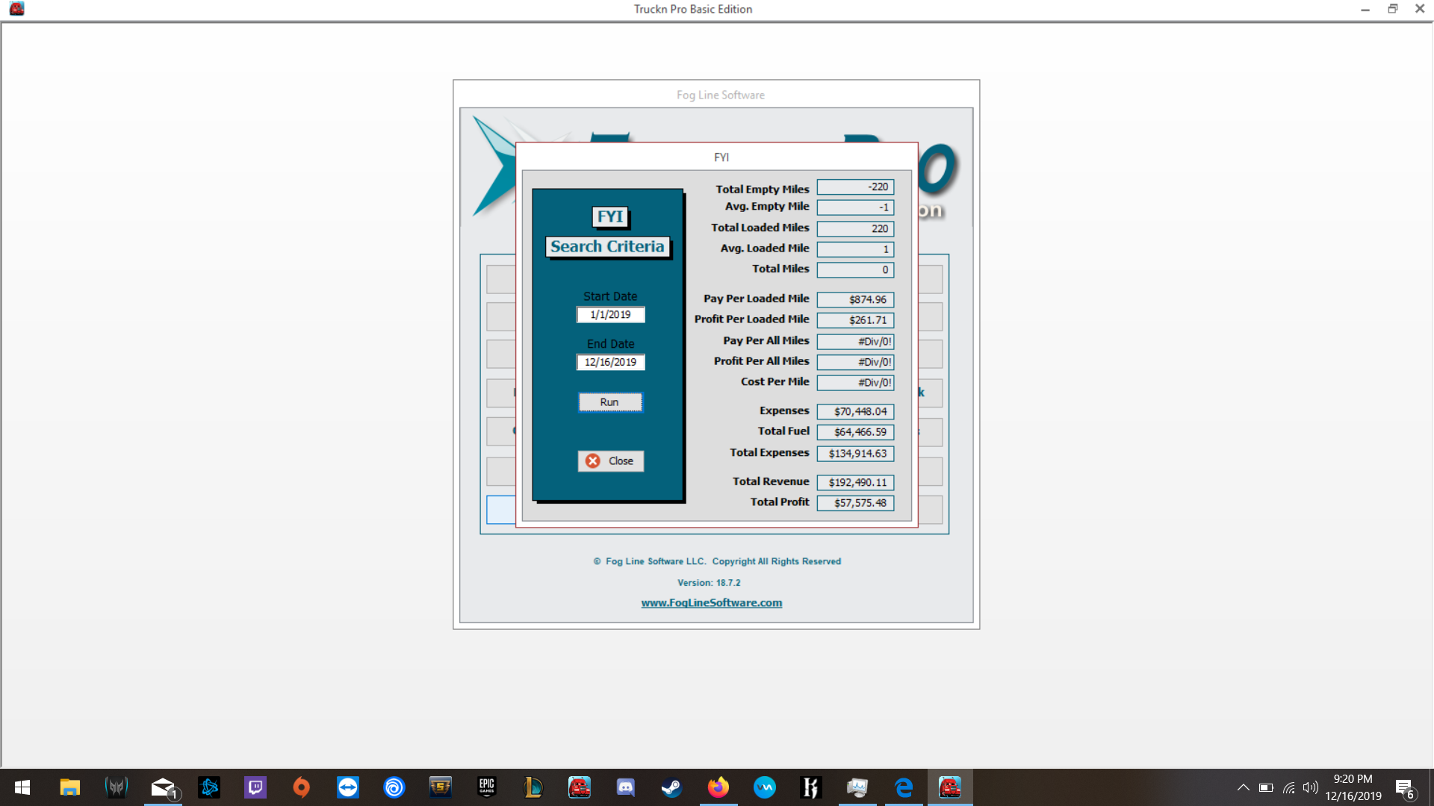The height and width of the screenshot is (806, 1434).
Task: Close the FYI dialog using Close button
Action: 610,461
